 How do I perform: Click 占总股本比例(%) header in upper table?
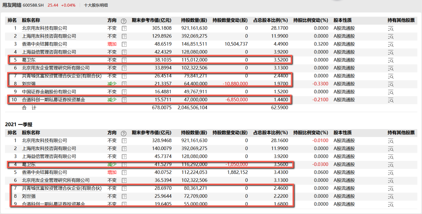[x=270, y=20]
